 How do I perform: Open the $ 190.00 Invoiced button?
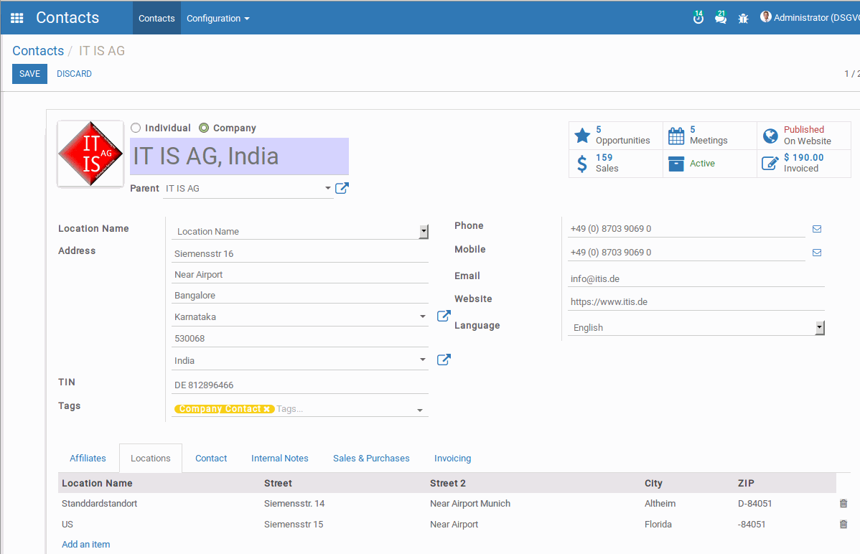click(804, 164)
